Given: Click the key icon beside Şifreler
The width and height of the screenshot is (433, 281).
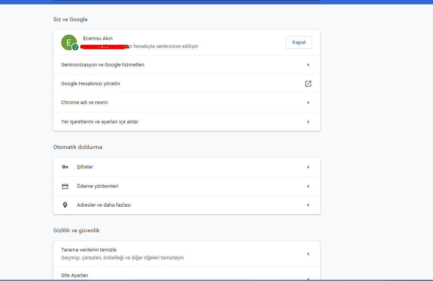Looking at the screenshot, I should 65,167.
